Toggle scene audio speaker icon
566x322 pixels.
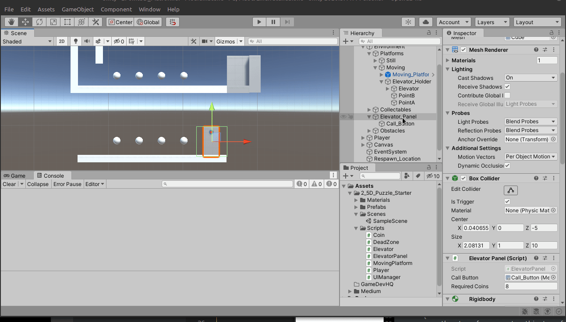click(x=87, y=41)
